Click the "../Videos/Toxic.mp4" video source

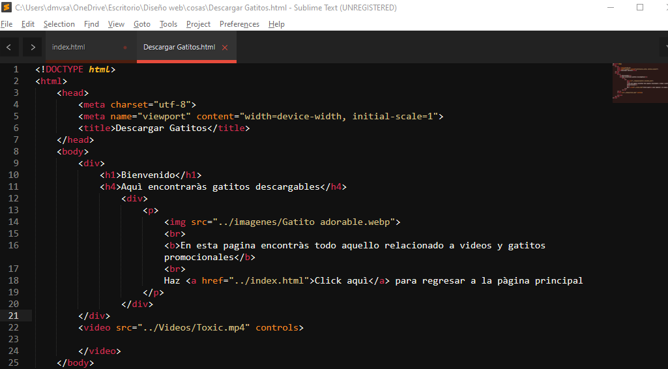pyautogui.click(x=194, y=328)
